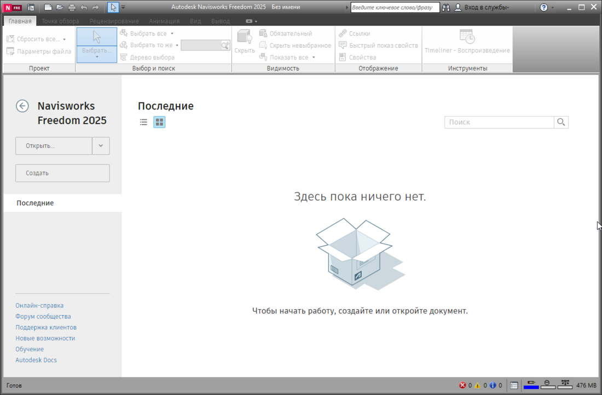This screenshot has height=395, width=602.
Task: Click the Open folder icon in quick access toolbar
Action: (x=60, y=7)
